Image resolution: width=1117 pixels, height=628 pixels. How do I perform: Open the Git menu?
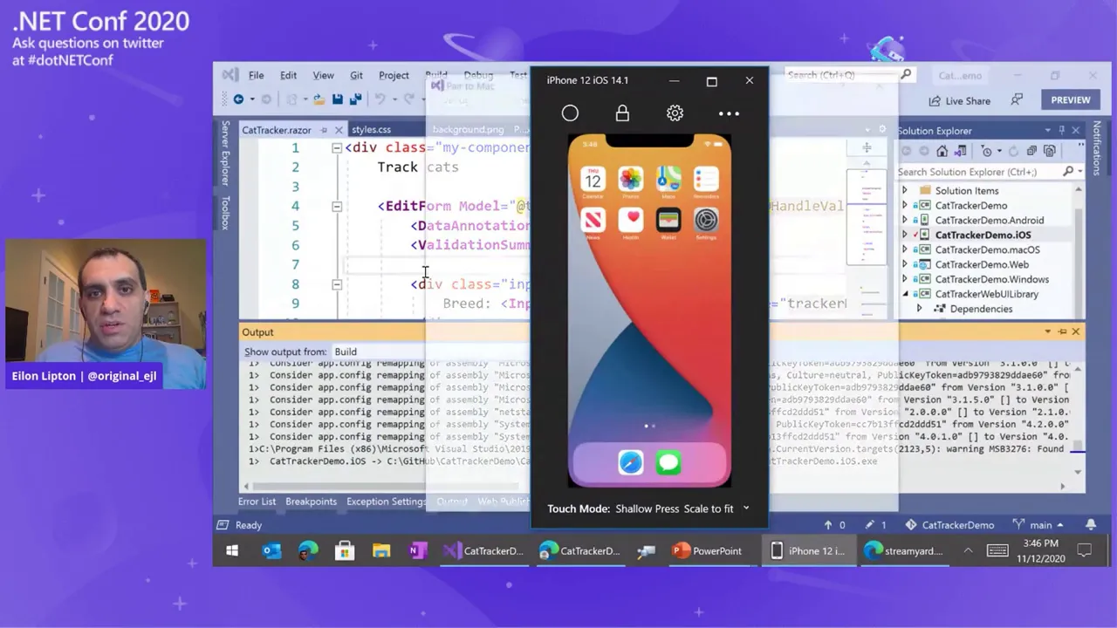point(356,75)
